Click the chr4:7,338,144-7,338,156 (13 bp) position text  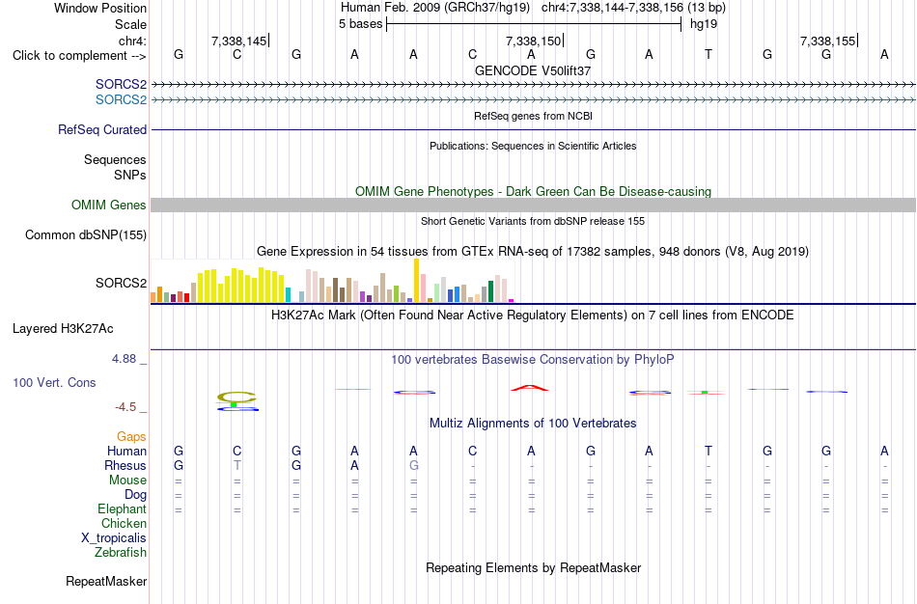pyautogui.click(x=633, y=8)
